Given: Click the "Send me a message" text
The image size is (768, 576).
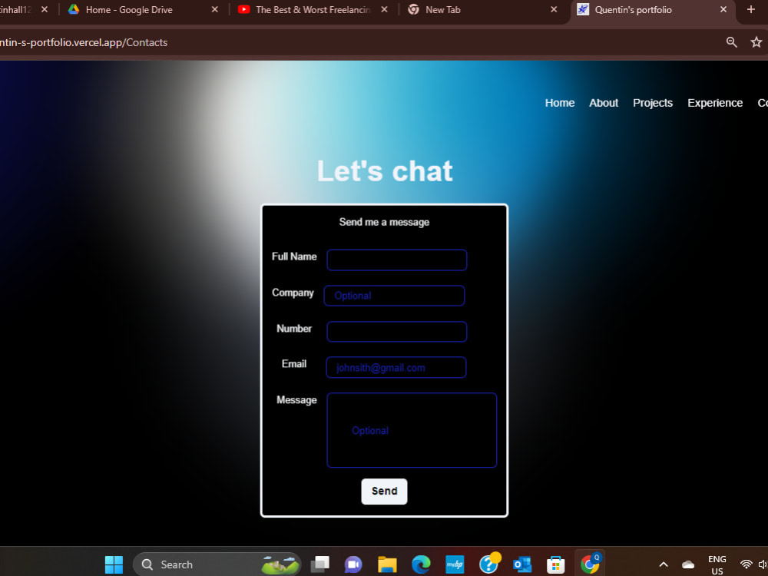Looking at the screenshot, I should (x=384, y=223).
